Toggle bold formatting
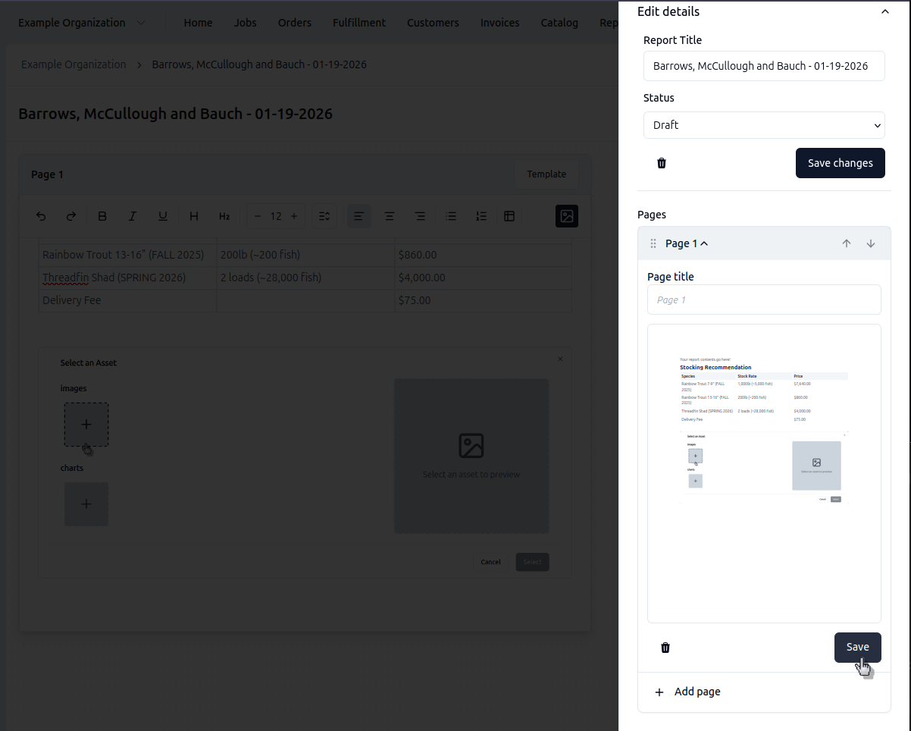This screenshot has width=911, height=731. click(x=102, y=216)
